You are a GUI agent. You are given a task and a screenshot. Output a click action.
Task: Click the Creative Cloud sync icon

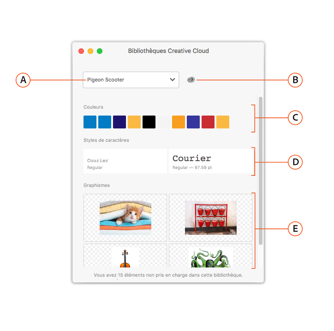pos(191,80)
